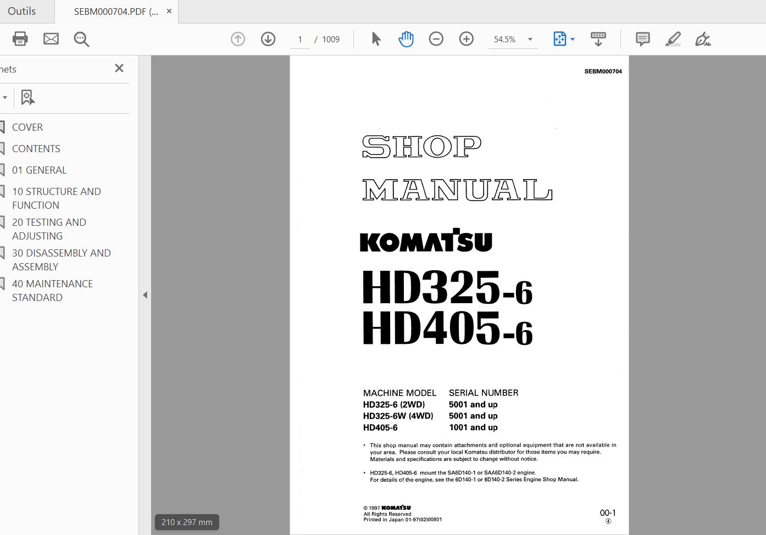Click the HD325-6W (4WD) row text

click(398, 416)
